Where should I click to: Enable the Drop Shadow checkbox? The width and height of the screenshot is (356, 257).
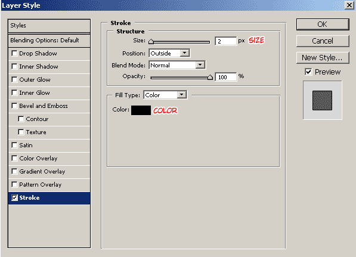pyautogui.click(x=14, y=53)
